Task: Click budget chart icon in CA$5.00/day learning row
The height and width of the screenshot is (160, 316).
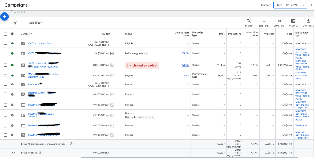Action: click(112, 53)
